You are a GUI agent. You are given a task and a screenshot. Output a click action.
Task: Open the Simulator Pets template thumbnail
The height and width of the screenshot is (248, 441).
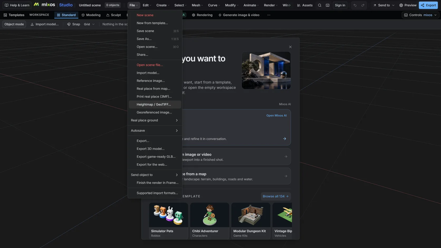pyautogui.click(x=169, y=215)
